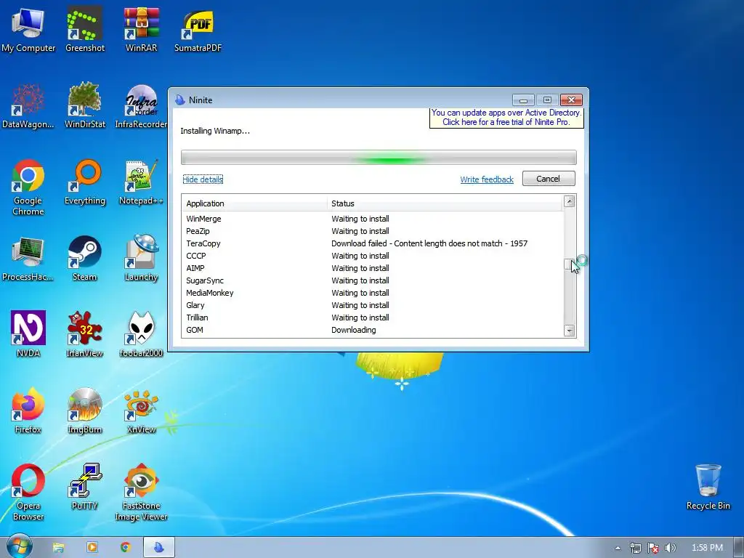Select the TeraCopy row in the list
744x558 pixels.
(373, 243)
